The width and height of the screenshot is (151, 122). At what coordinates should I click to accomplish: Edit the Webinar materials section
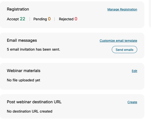pos(134,71)
